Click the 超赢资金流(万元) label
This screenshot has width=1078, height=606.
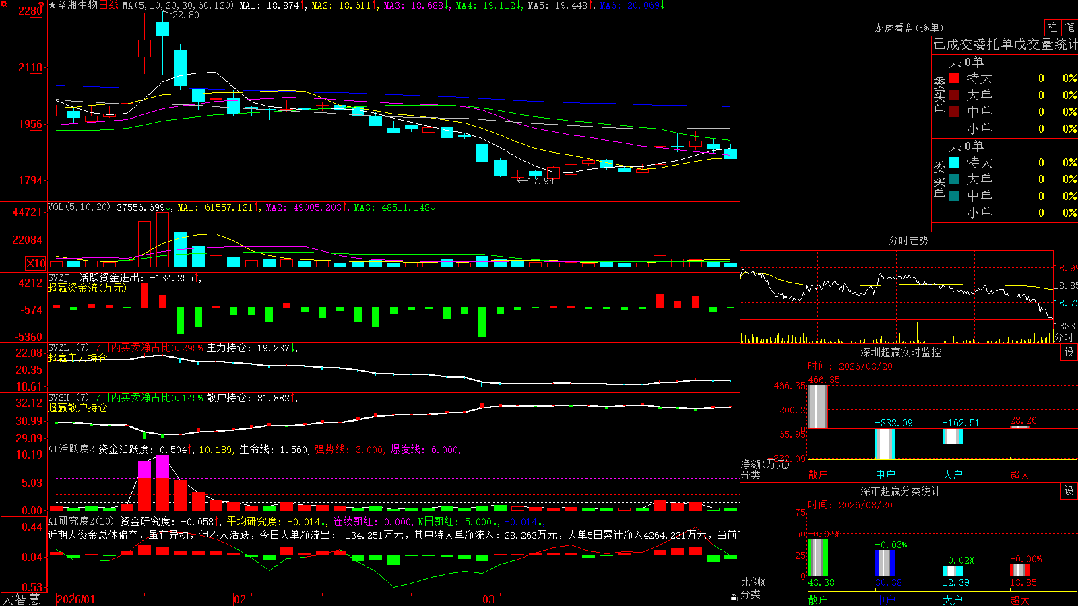(87, 288)
